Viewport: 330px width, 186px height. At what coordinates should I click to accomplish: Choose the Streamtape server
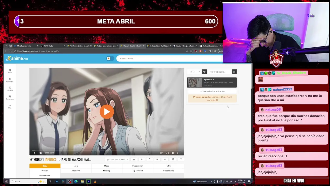coord(169,171)
